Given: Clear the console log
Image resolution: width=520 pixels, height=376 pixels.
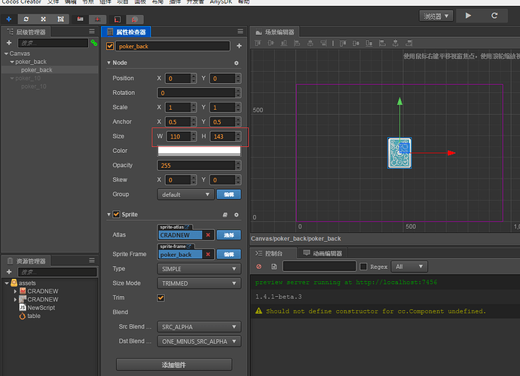Looking at the screenshot, I should point(258,267).
